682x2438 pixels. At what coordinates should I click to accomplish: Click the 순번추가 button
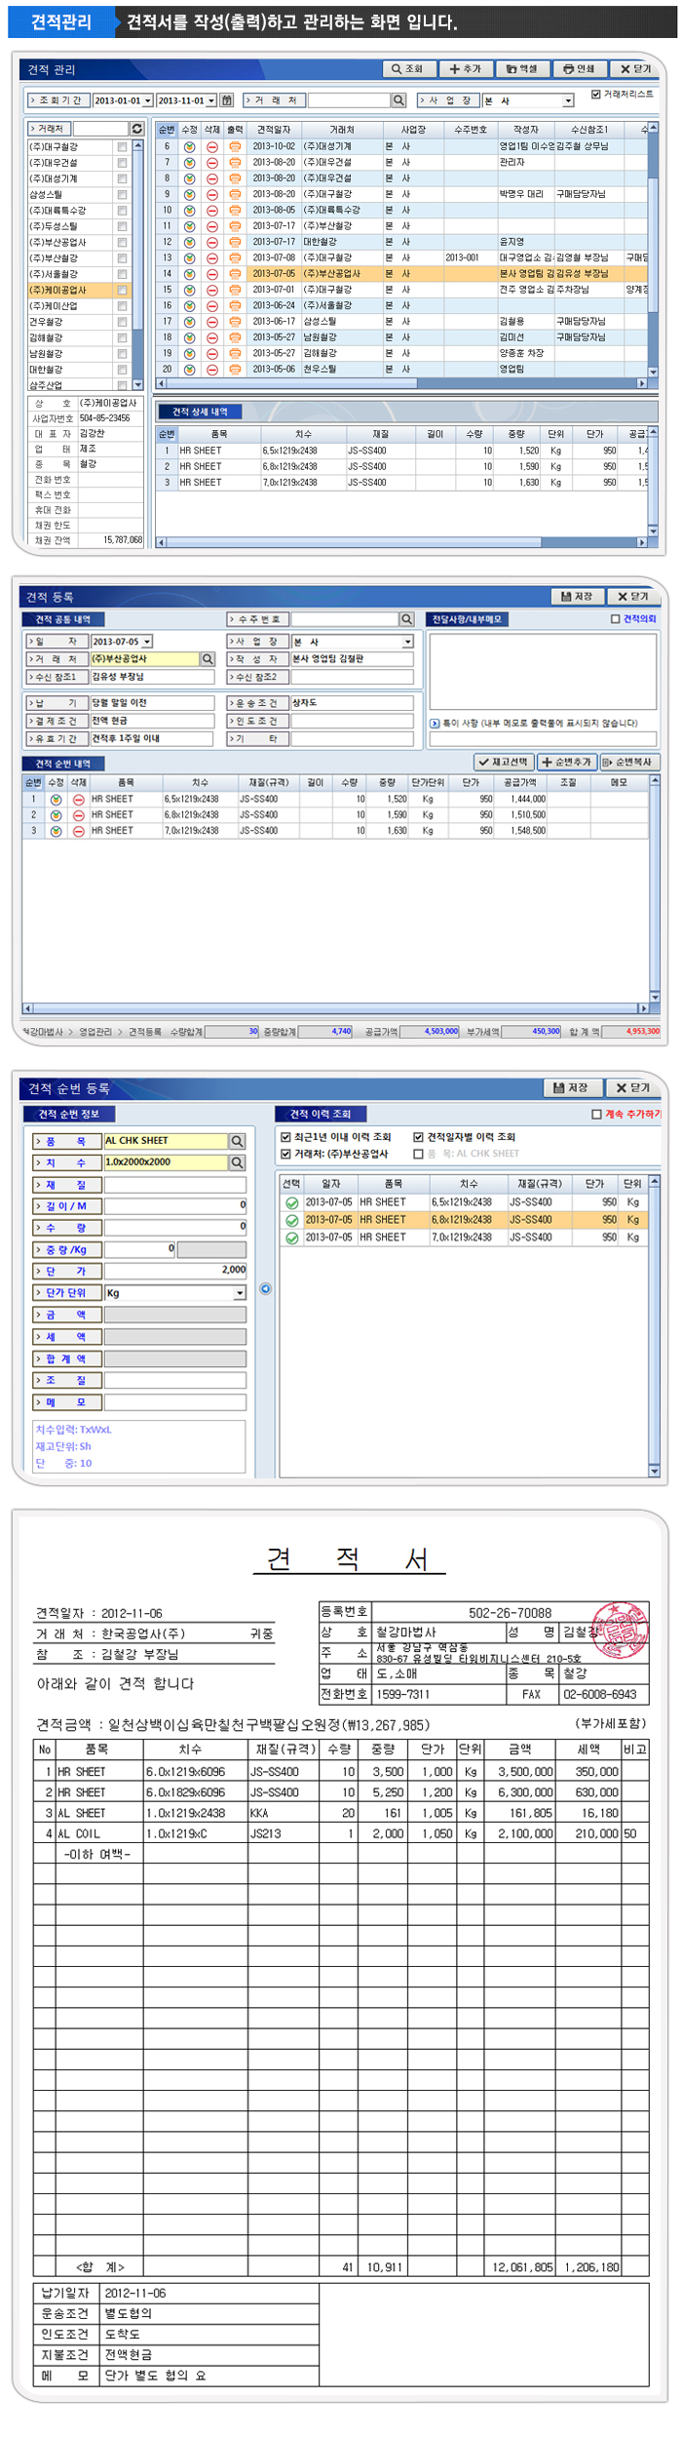point(566,763)
